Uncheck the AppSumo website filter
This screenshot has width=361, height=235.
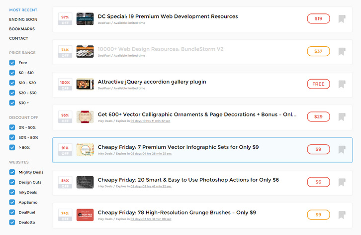[12, 202]
